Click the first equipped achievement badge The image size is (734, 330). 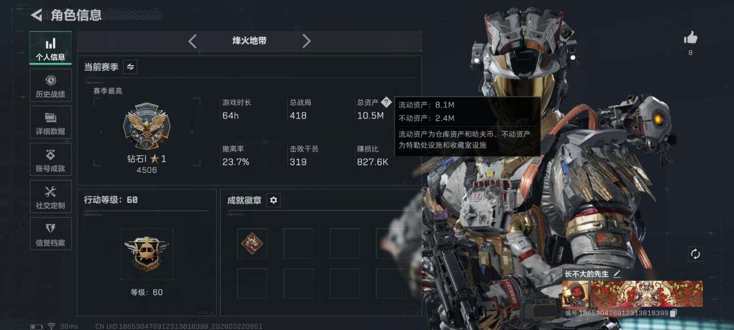(x=252, y=243)
